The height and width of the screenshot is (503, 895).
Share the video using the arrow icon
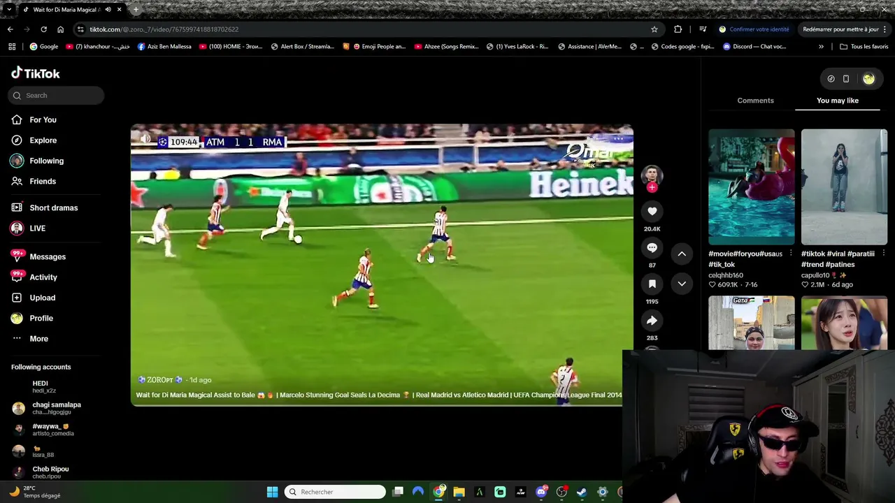(x=652, y=320)
